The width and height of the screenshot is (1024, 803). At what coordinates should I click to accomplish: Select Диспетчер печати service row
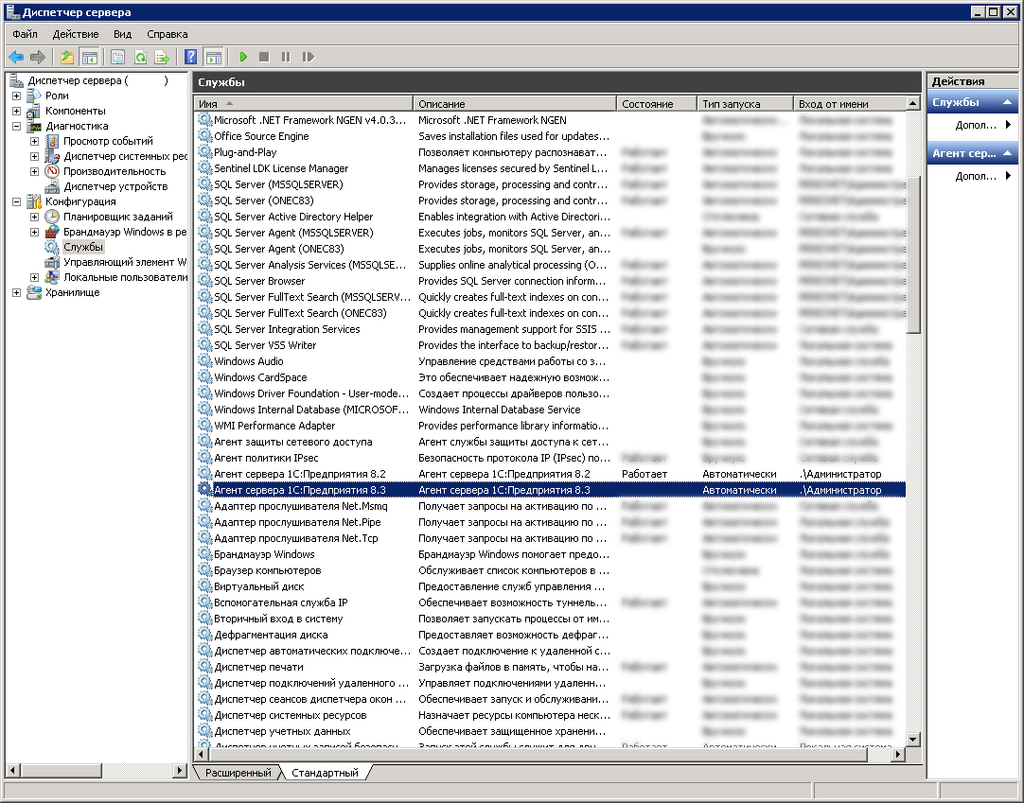pyautogui.click(x=551, y=667)
